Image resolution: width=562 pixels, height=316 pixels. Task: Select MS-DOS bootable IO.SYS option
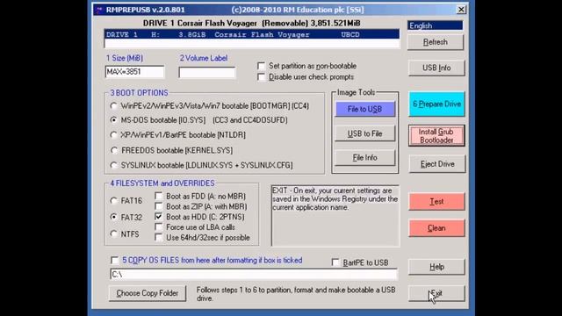pyautogui.click(x=114, y=120)
